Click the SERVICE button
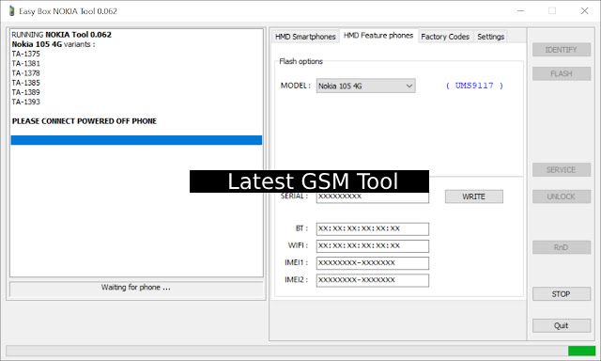 pyautogui.click(x=562, y=170)
